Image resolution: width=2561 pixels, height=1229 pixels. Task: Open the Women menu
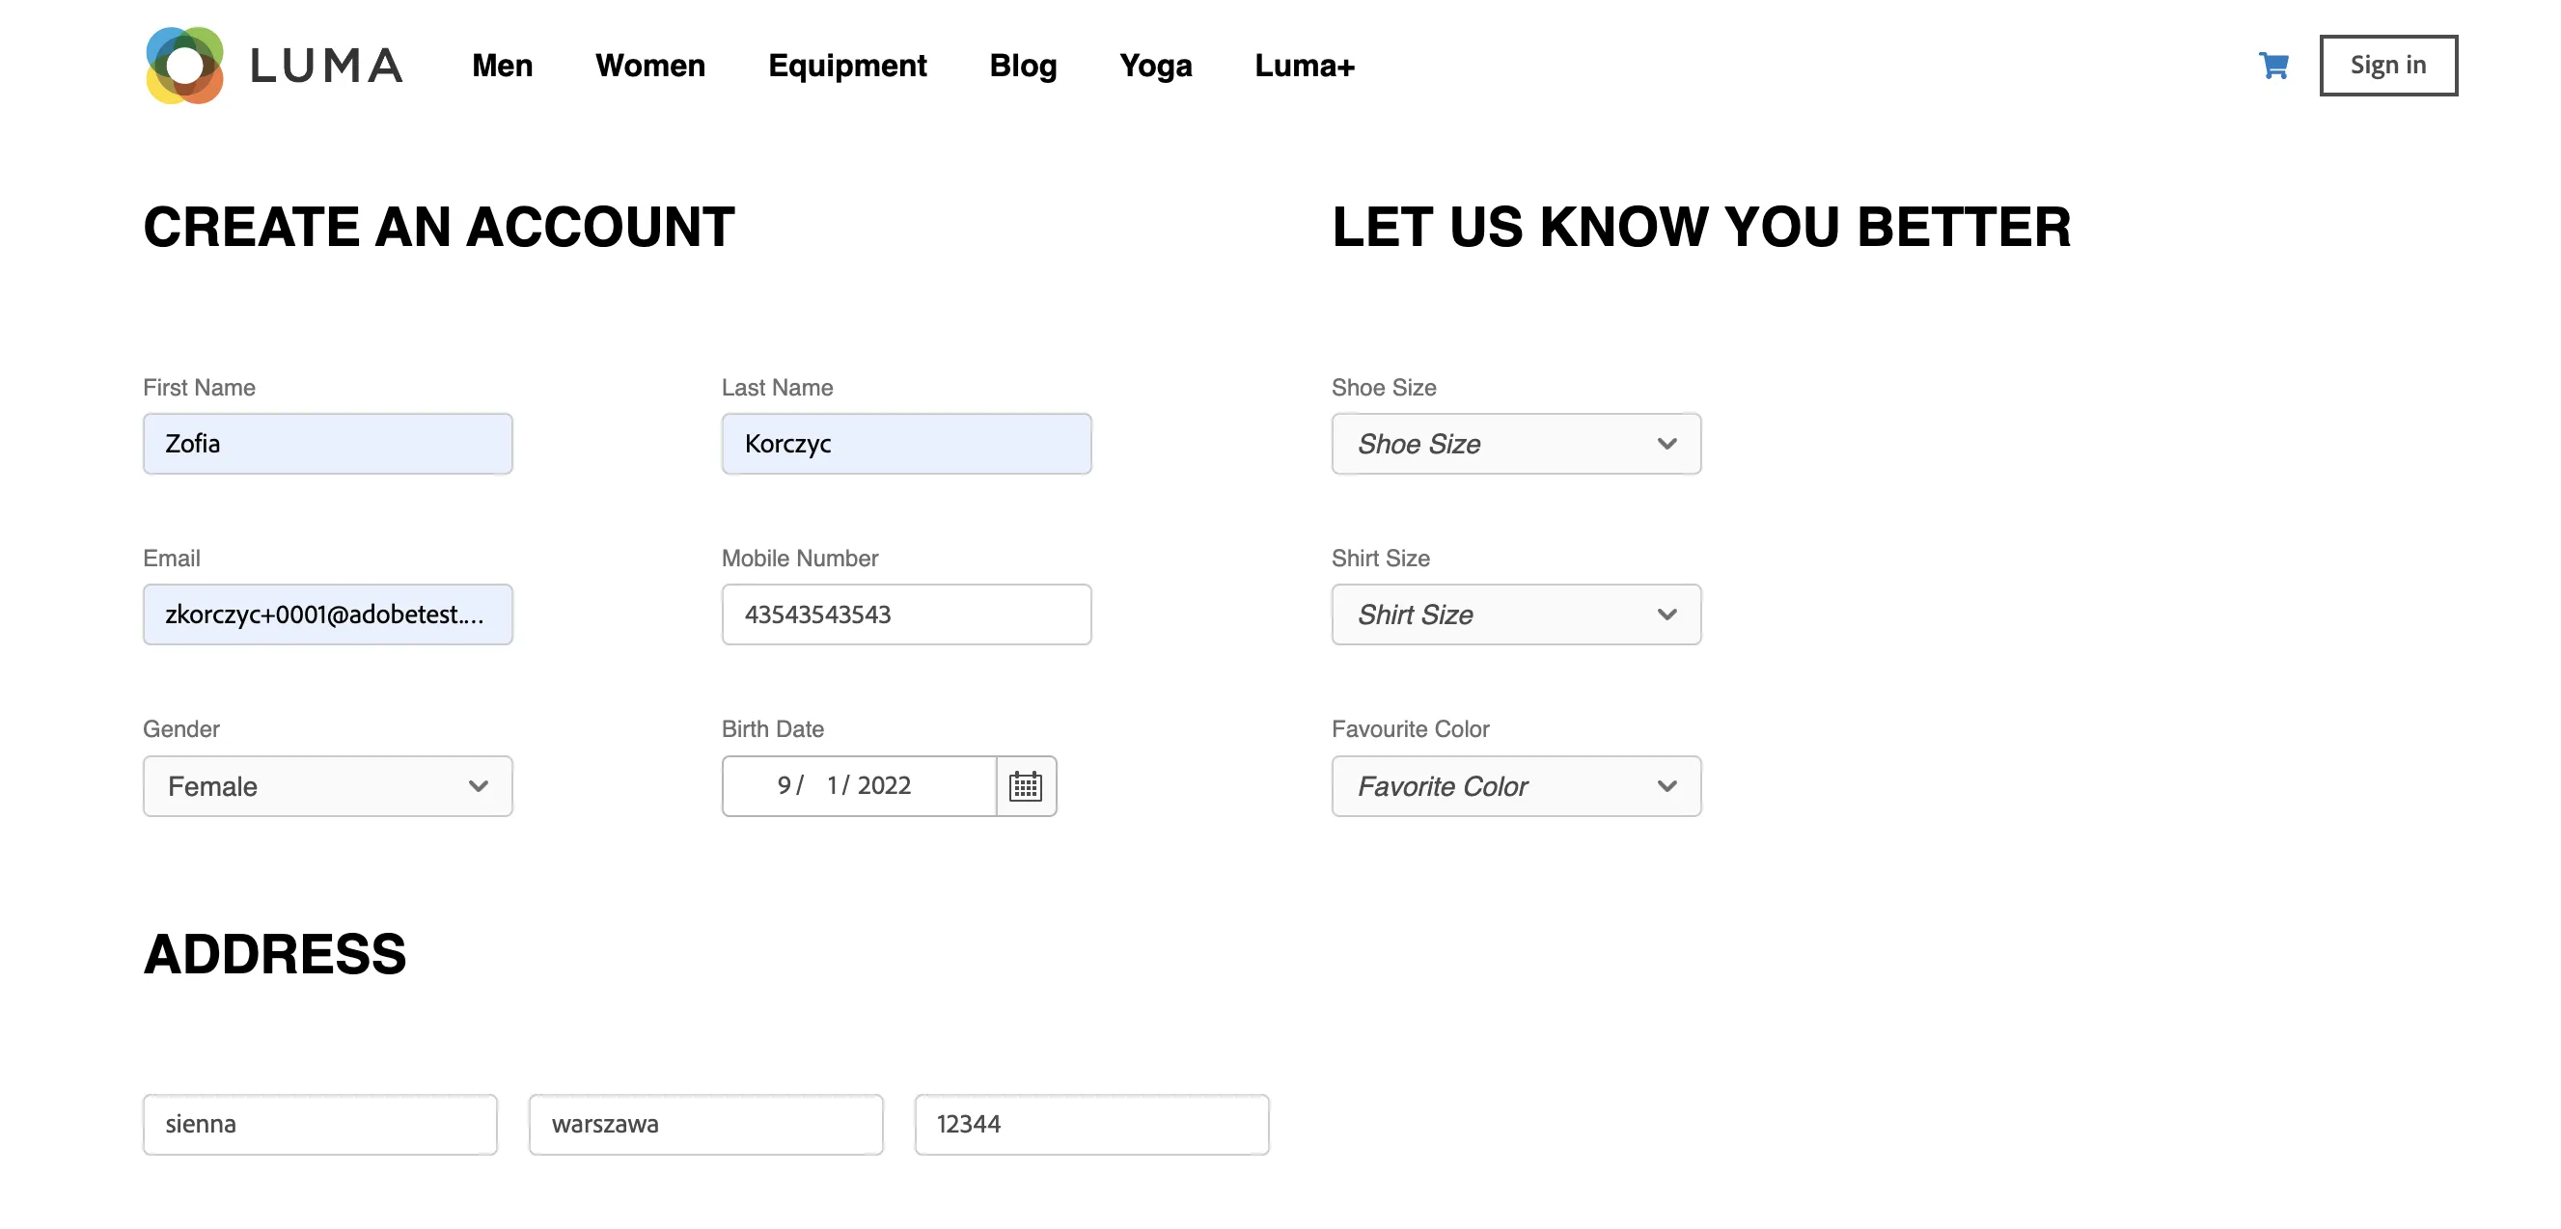tap(650, 66)
